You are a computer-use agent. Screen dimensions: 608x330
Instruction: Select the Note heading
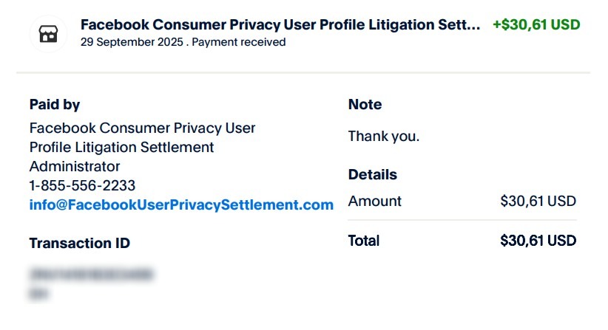click(365, 105)
